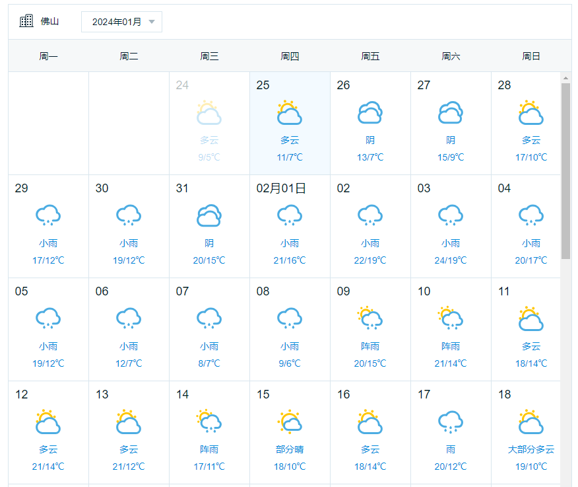Click the 02月01日 date label
The height and width of the screenshot is (487, 578).
[x=281, y=188]
